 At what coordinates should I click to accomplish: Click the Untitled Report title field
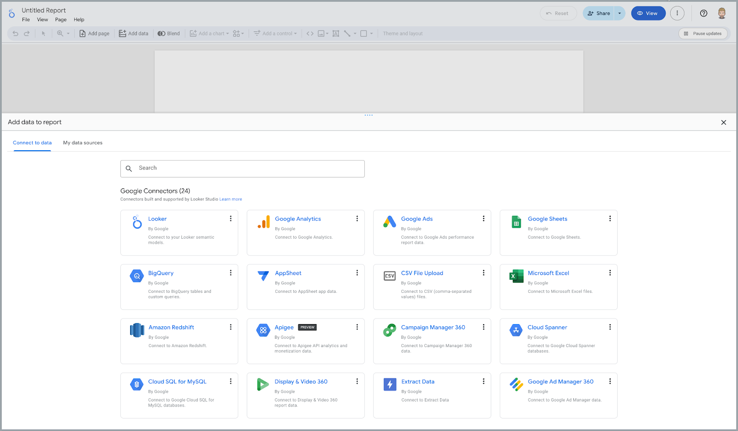coord(44,10)
